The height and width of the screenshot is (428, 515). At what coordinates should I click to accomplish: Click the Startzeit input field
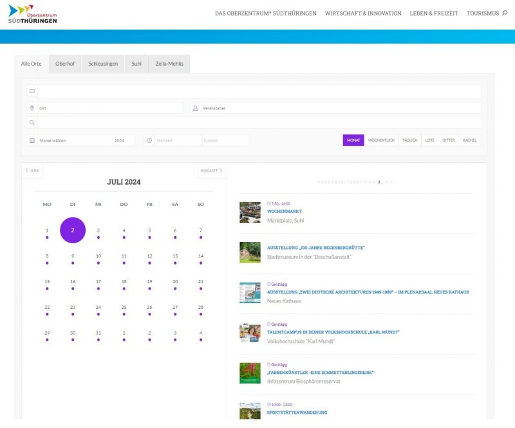[x=177, y=140]
